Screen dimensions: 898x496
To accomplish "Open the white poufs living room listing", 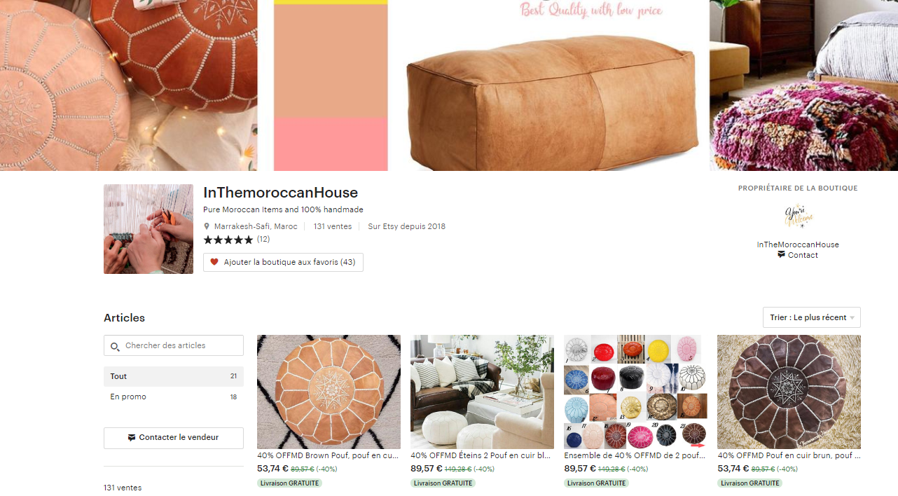I will pos(482,392).
